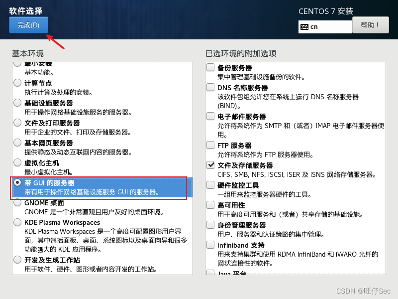Click the 提供静态及动态互联网内容的服务器。 description
This screenshot has height=299, width=398.
78,152
